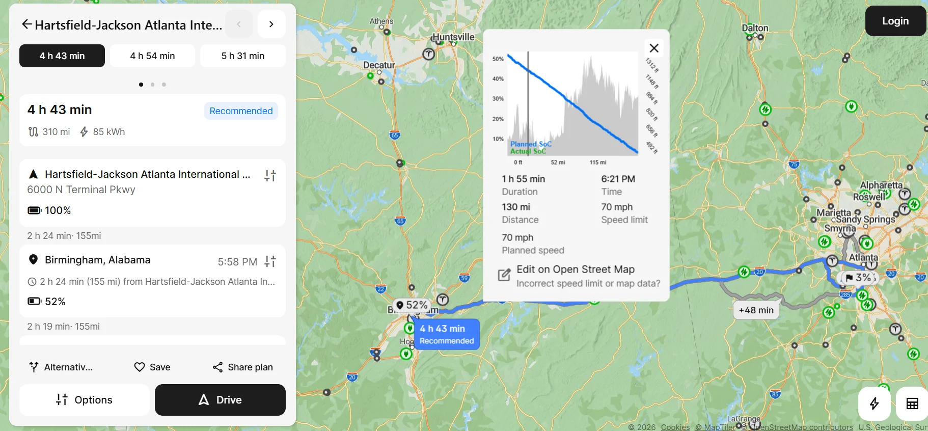
Task: Click the Edit on Open Street Map icon
Action: [504, 275]
